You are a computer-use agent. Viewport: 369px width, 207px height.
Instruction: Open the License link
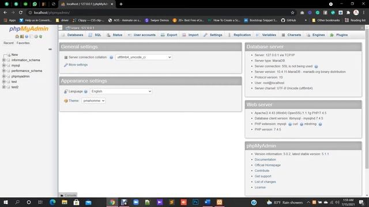pos(260,187)
